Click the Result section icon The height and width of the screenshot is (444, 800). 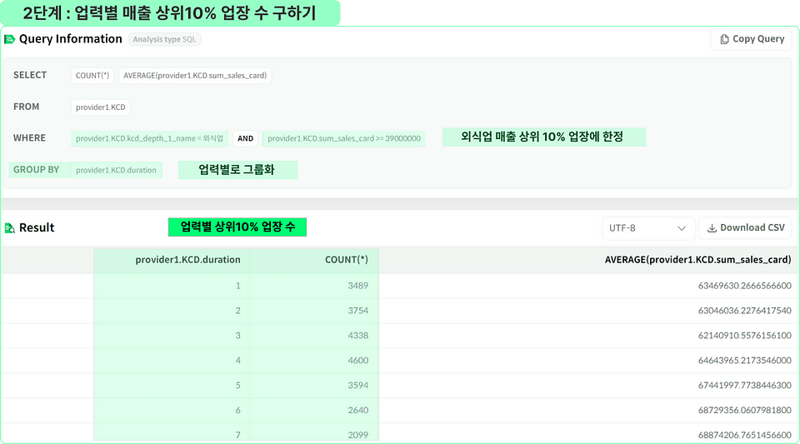click(x=10, y=228)
